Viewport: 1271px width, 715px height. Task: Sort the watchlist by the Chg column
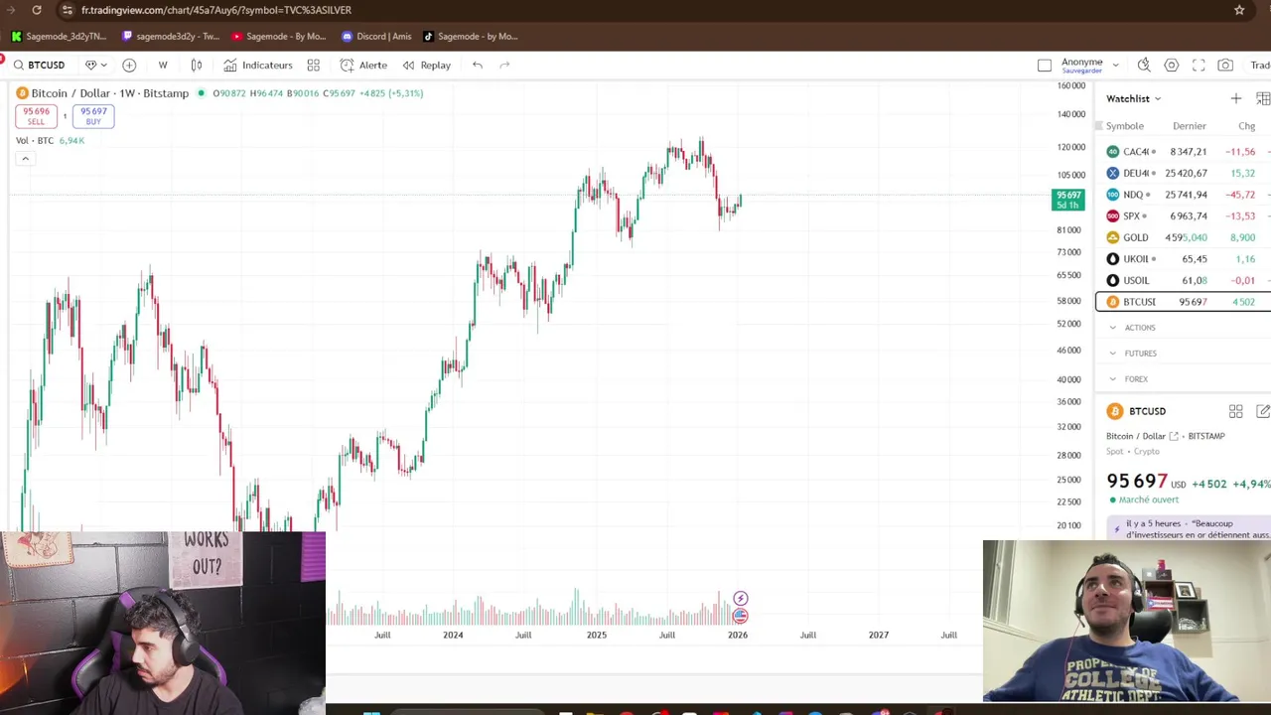pyautogui.click(x=1246, y=126)
